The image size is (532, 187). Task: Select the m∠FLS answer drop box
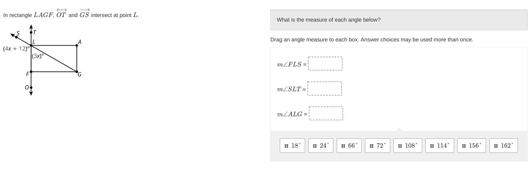pyautogui.click(x=325, y=64)
